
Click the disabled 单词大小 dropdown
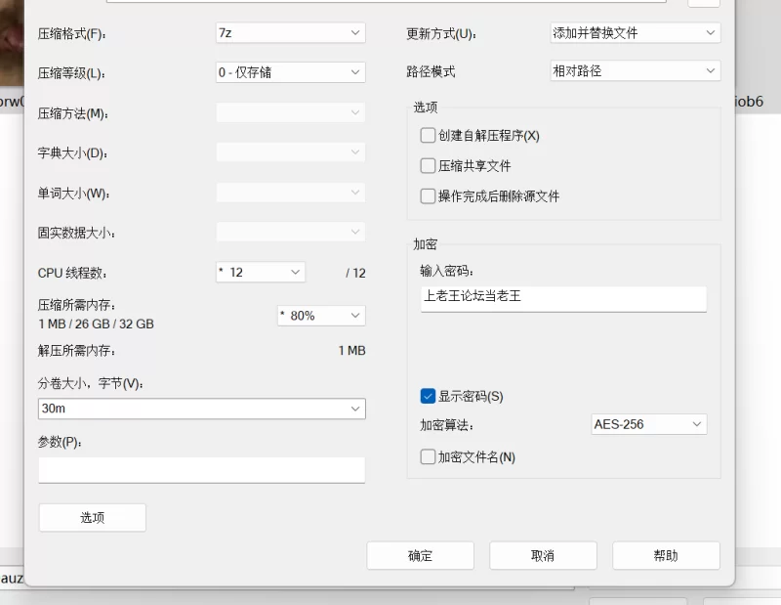coord(290,192)
